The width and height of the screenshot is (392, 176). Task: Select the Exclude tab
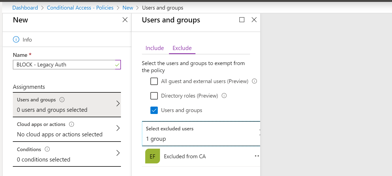click(182, 48)
